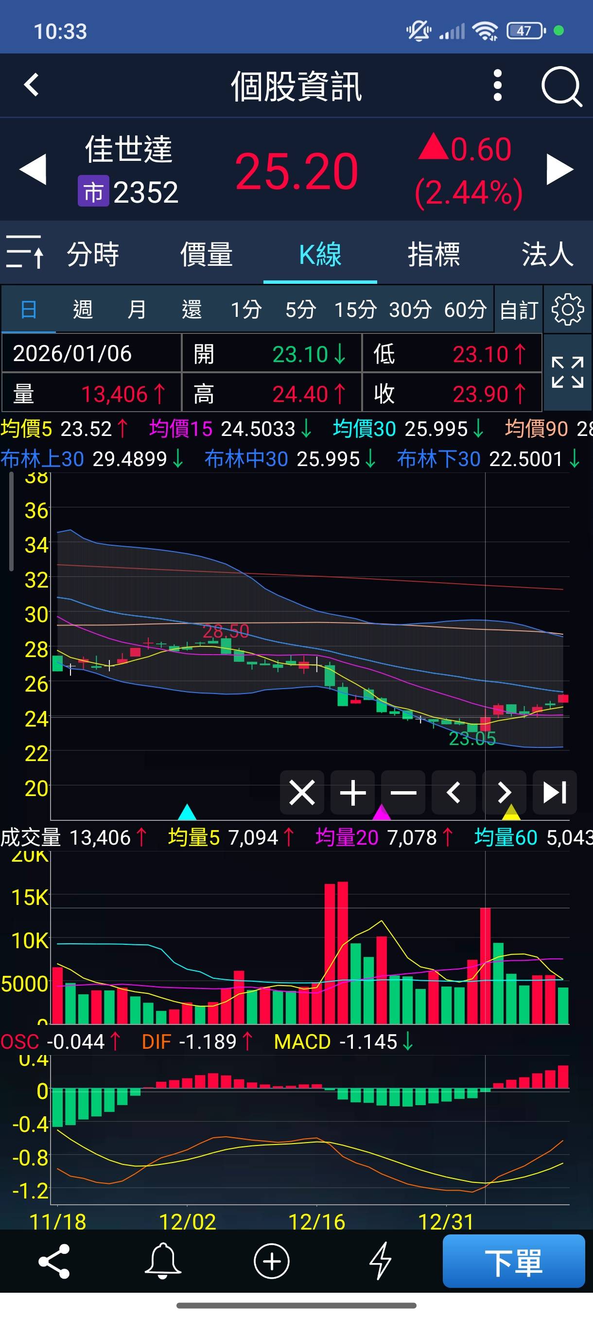The image size is (593, 1318).
Task: Close the chart crosshair with X button
Action: [x=302, y=793]
